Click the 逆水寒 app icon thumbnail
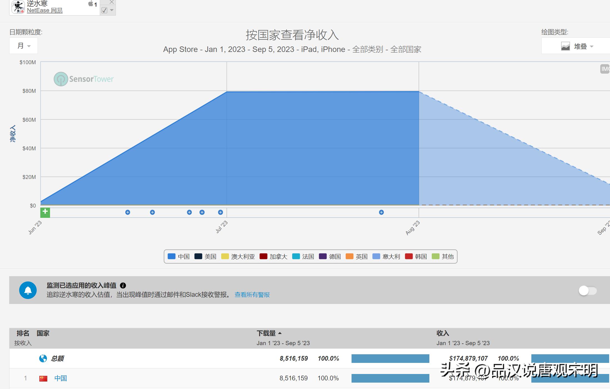The width and height of the screenshot is (610, 389). (18, 7)
